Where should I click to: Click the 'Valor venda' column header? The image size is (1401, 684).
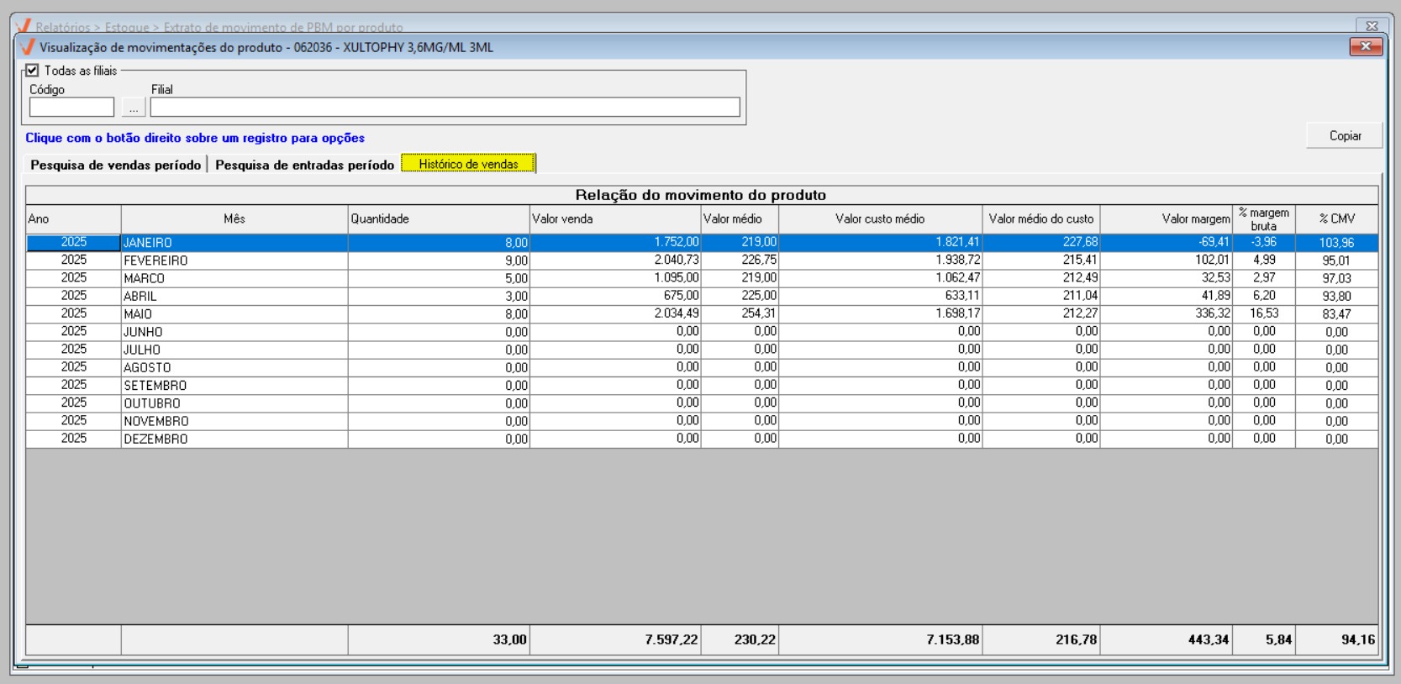click(614, 219)
